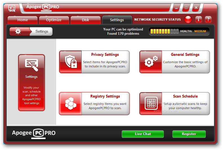Click the Scan Schedule calendar icon

point(151,103)
